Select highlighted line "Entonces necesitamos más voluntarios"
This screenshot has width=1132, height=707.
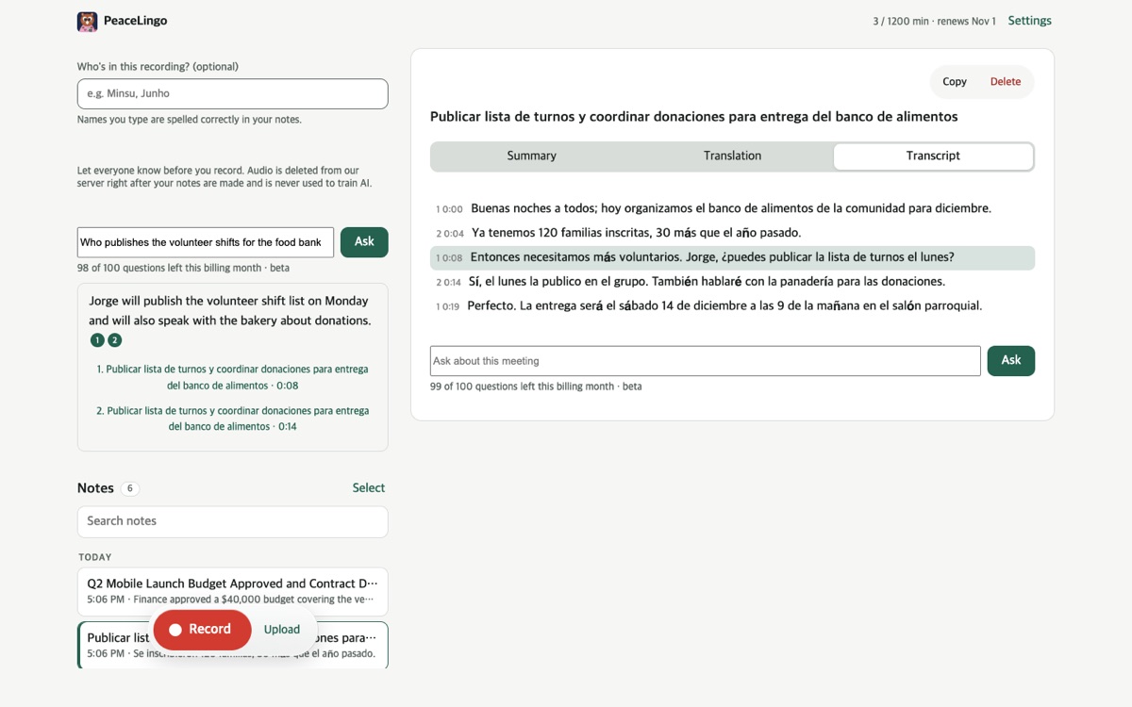tap(732, 257)
